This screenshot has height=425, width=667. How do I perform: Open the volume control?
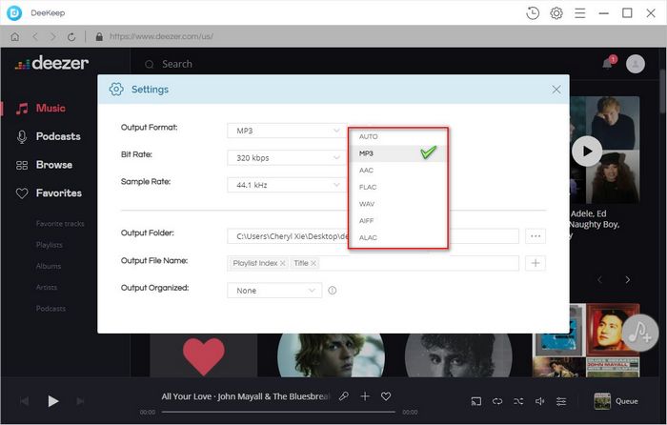coord(540,401)
